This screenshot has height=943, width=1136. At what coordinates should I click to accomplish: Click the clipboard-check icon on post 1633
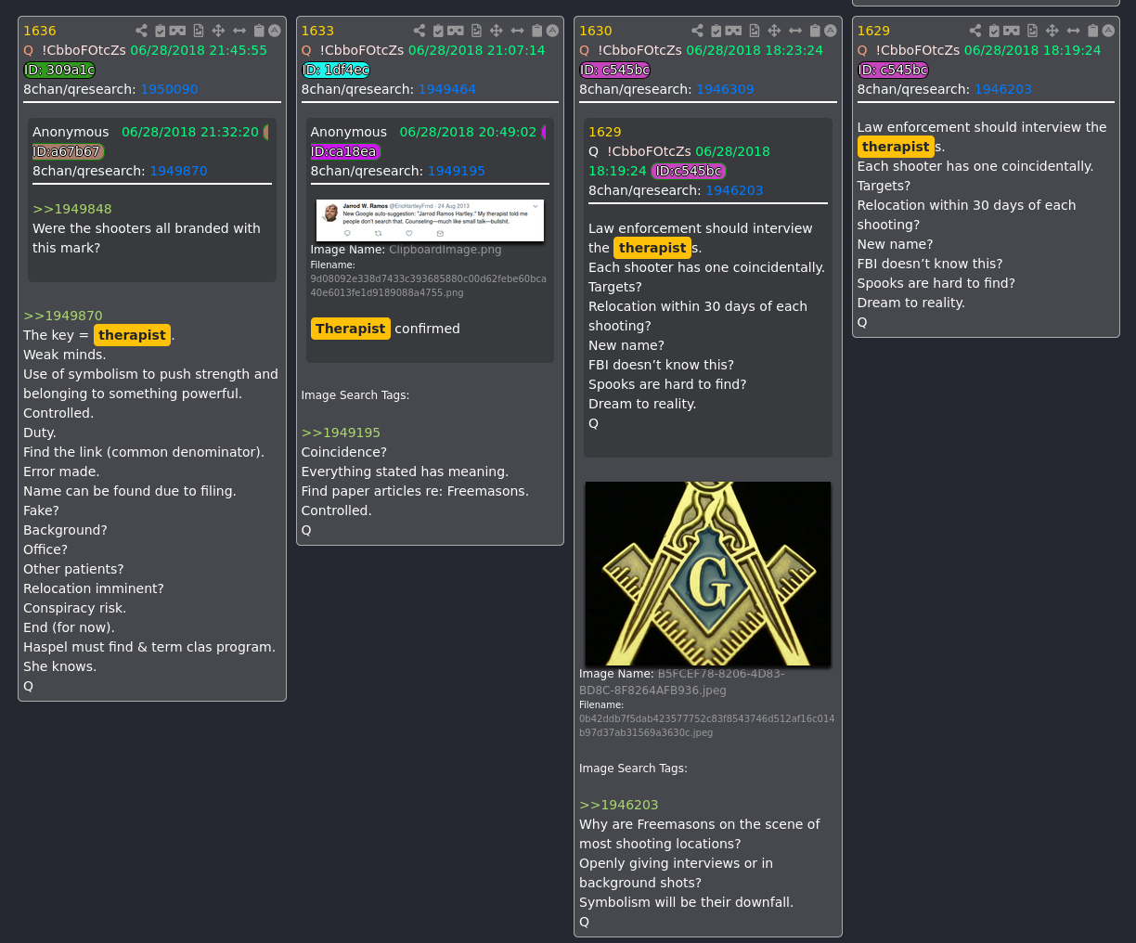[438, 31]
